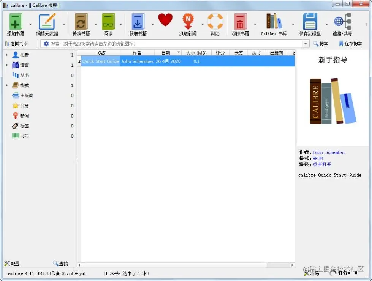Click the Virtual library (虚拟书库) button
Screen dimensions: 372x281
17,44
